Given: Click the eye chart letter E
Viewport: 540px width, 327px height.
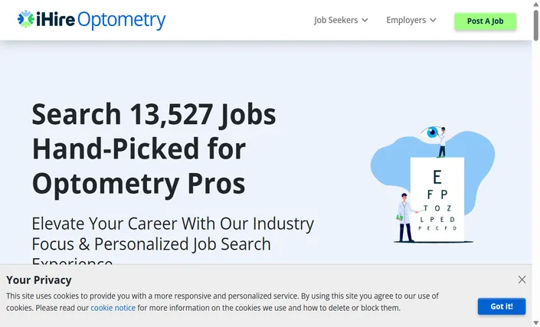Looking at the screenshot, I should click(x=437, y=178).
